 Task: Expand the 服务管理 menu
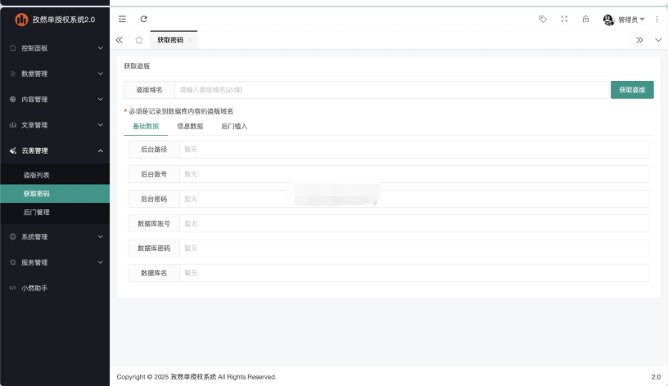[55, 263]
